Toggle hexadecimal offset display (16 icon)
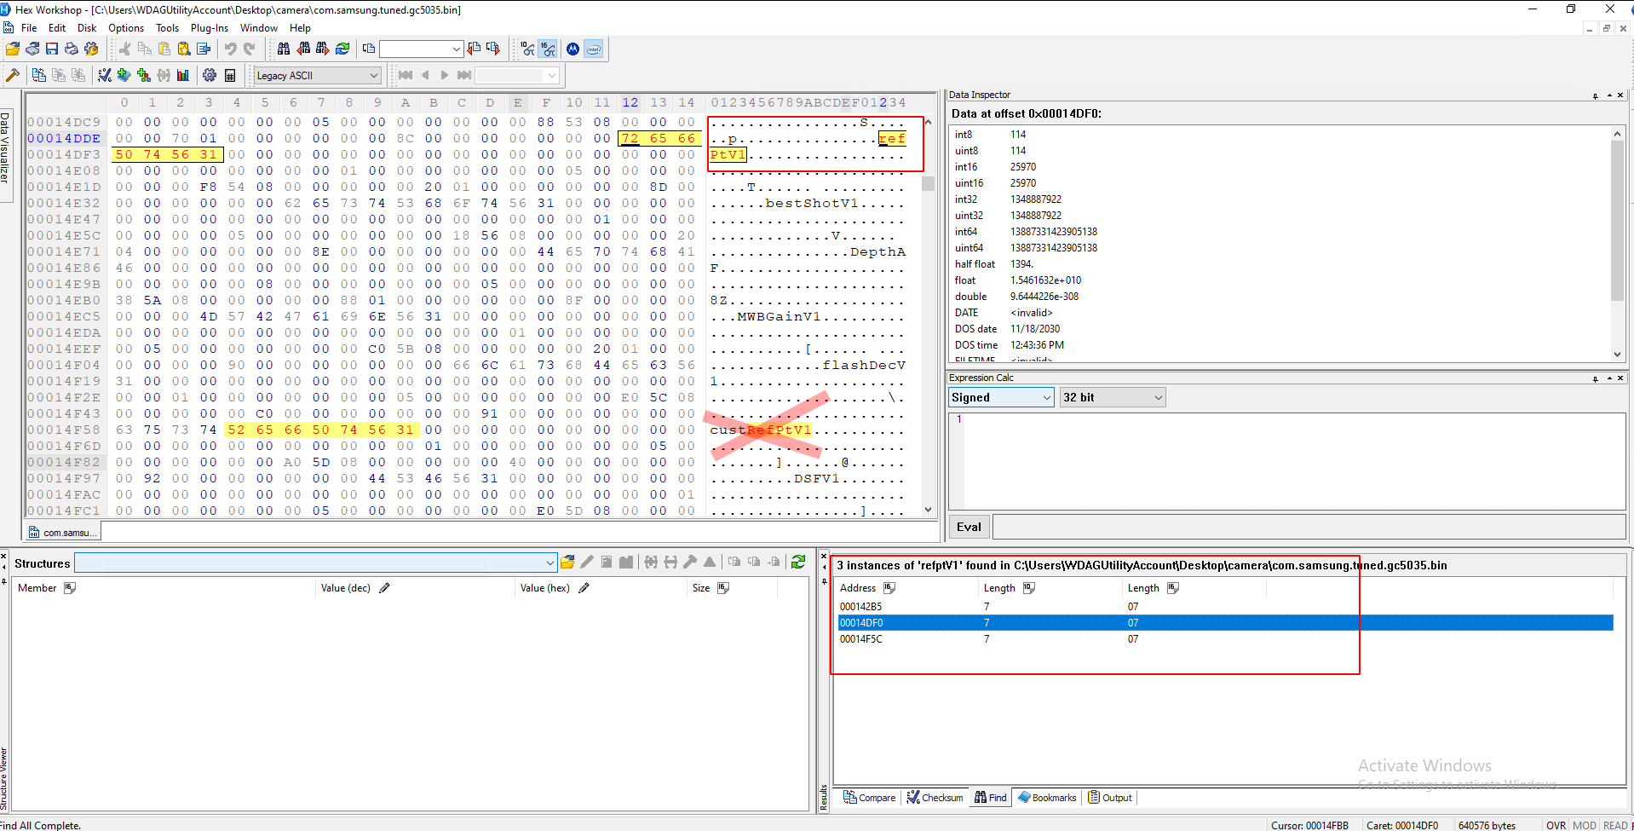The height and width of the screenshot is (831, 1634). point(548,49)
